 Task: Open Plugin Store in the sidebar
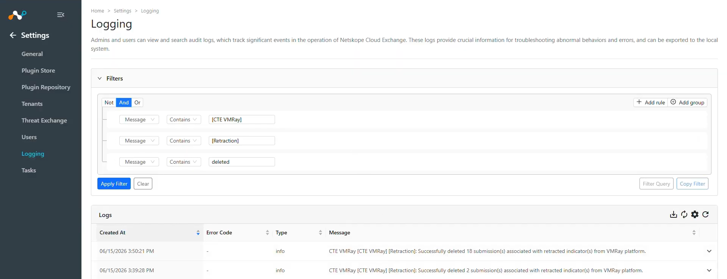[38, 70]
